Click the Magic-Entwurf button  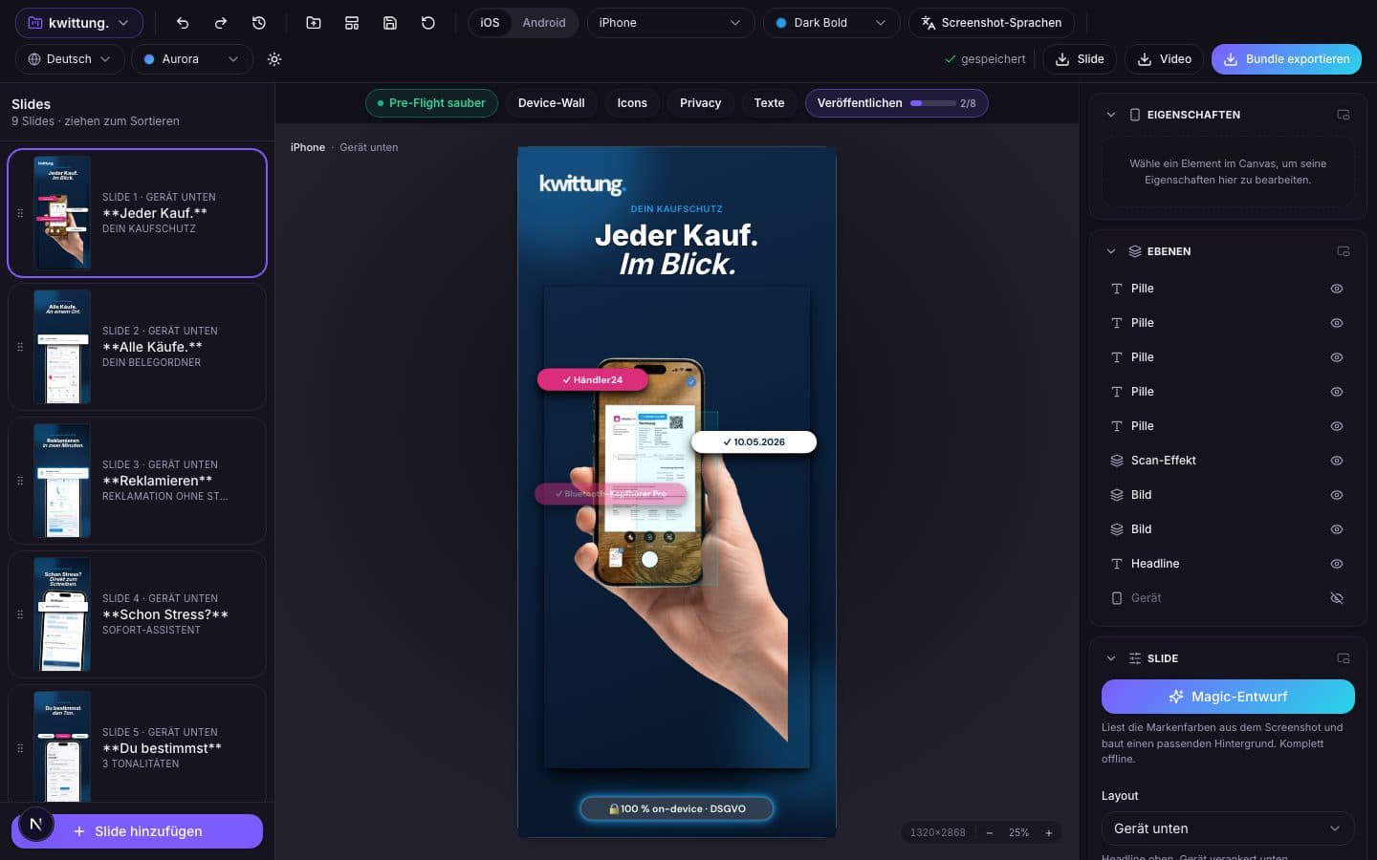tap(1228, 697)
